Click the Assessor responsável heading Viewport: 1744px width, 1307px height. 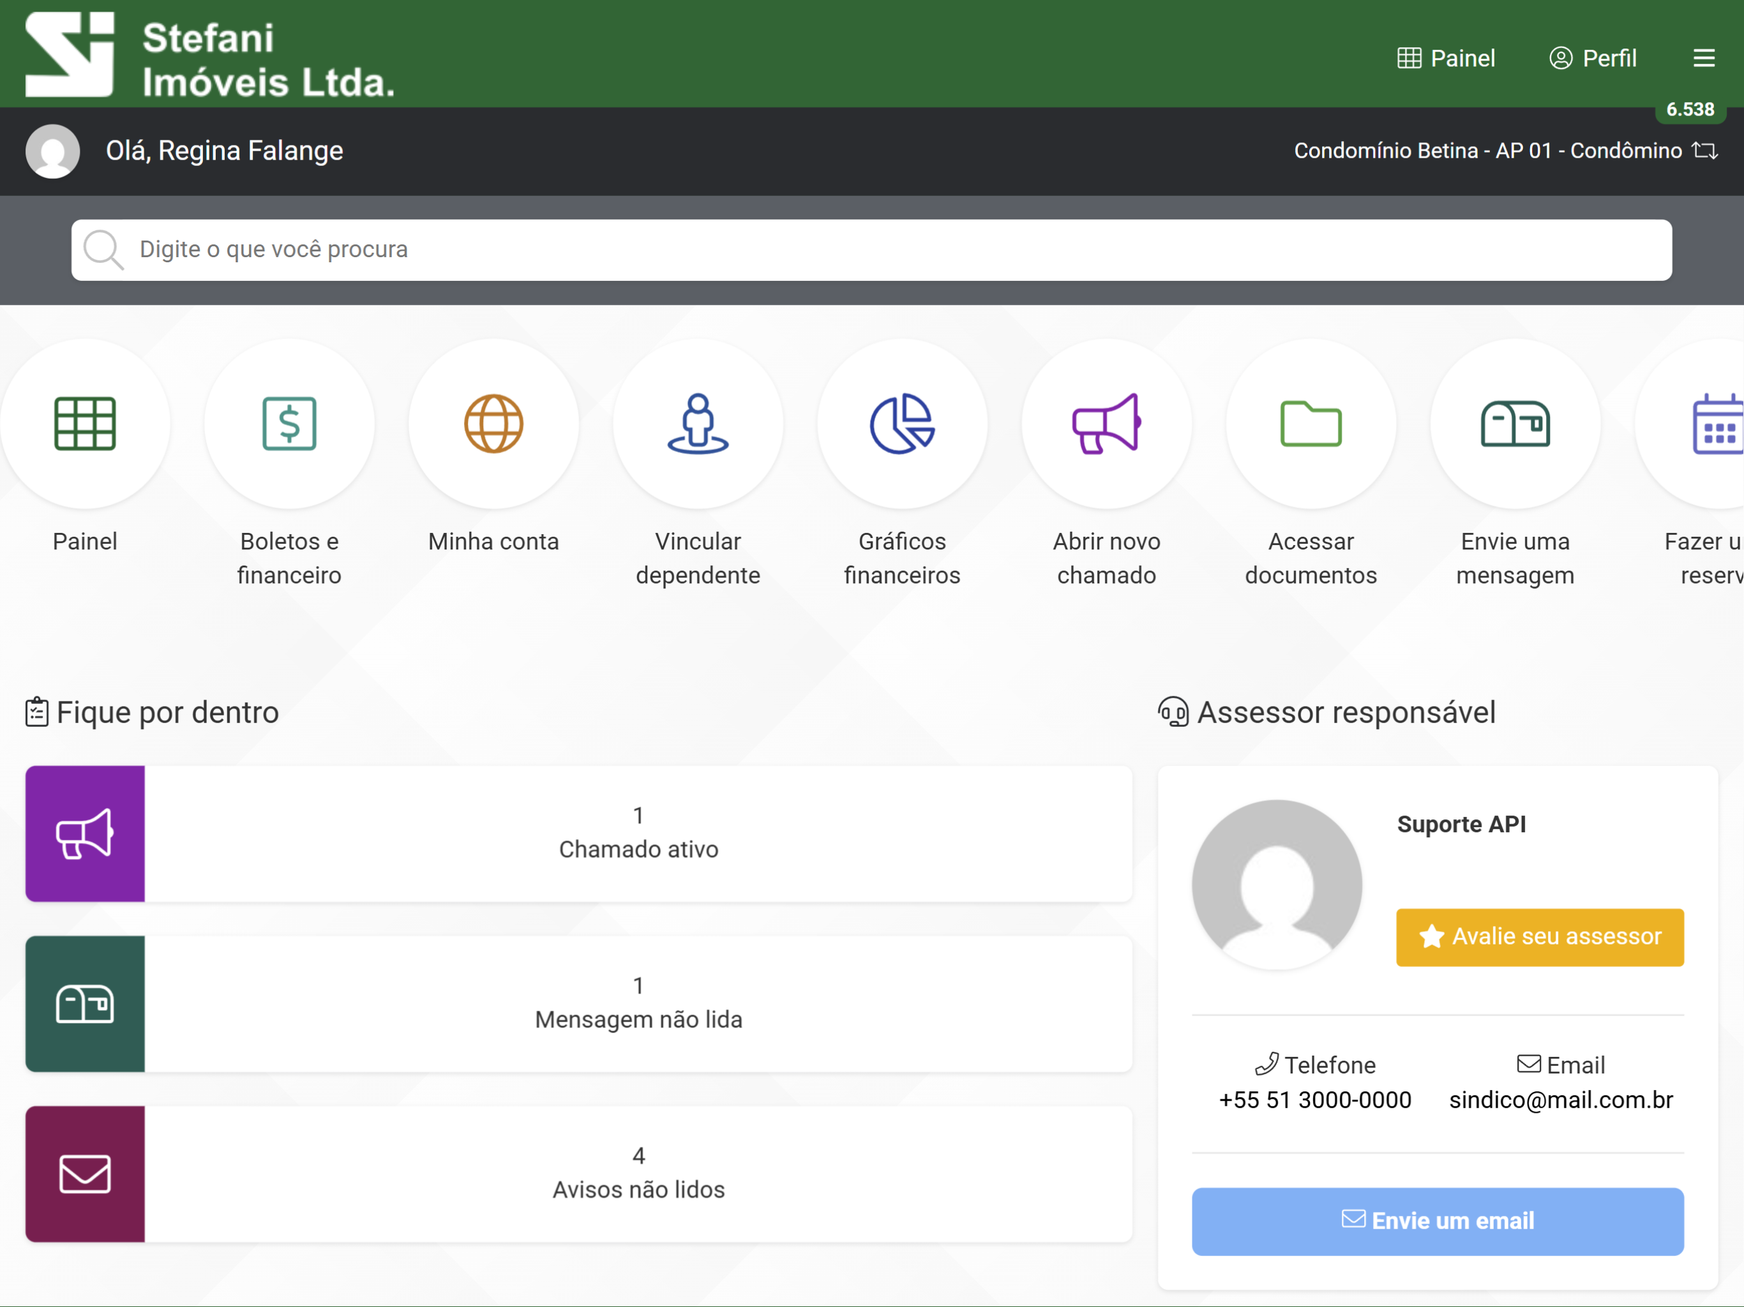click(1346, 713)
